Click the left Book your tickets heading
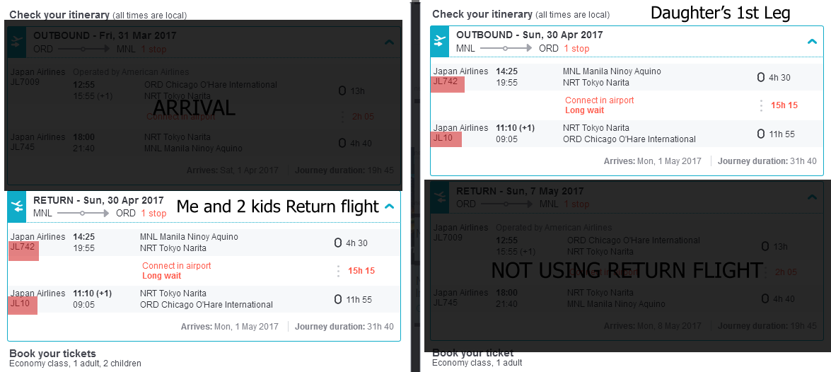The height and width of the screenshot is (372, 831). pos(52,354)
